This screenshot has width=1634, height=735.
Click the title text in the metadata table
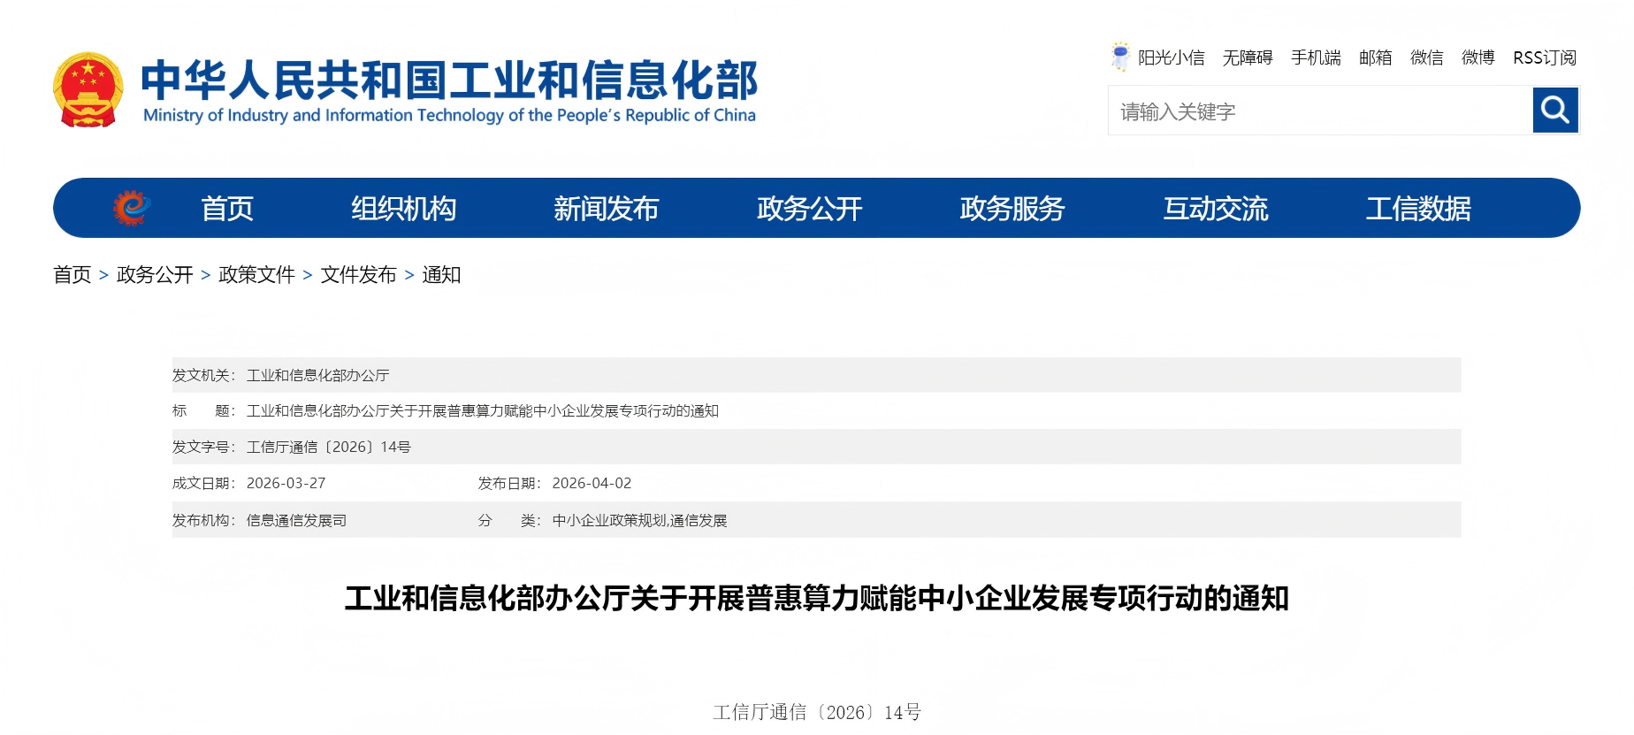pyautogui.click(x=483, y=411)
